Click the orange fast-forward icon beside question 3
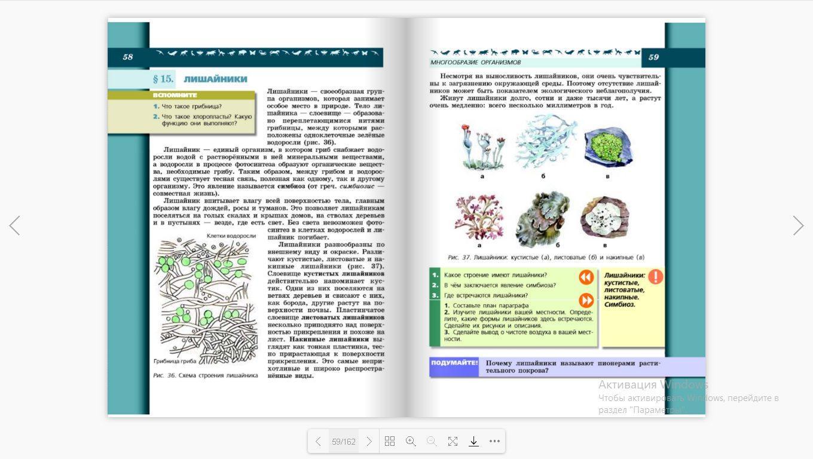The image size is (813, 459). pos(586,300)
